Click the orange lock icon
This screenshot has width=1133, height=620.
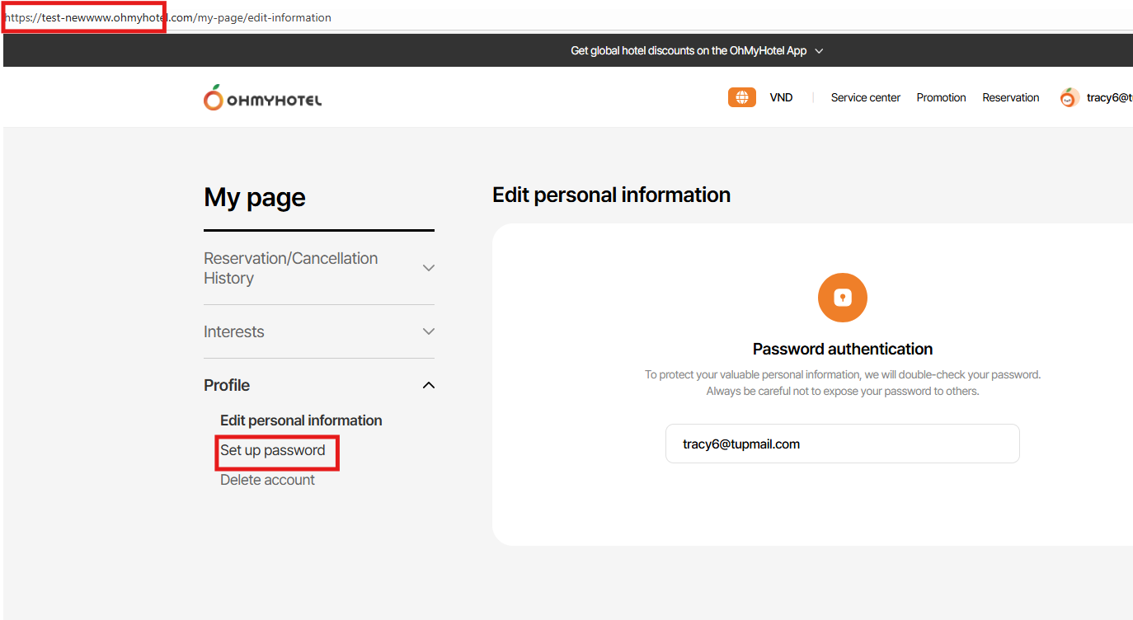(842, 298)
